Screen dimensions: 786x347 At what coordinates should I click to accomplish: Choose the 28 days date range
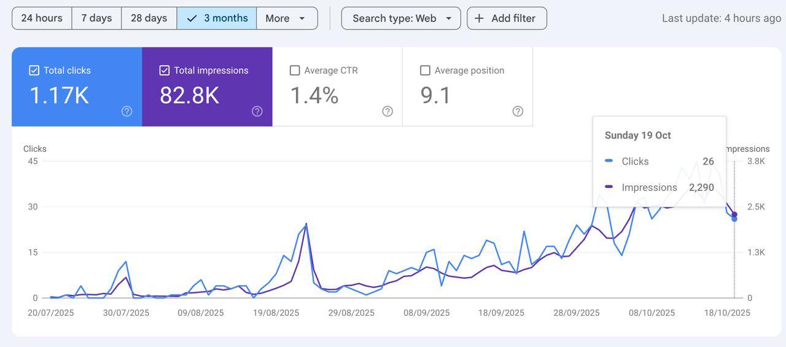pyautogui.click(x=149, y=18)
